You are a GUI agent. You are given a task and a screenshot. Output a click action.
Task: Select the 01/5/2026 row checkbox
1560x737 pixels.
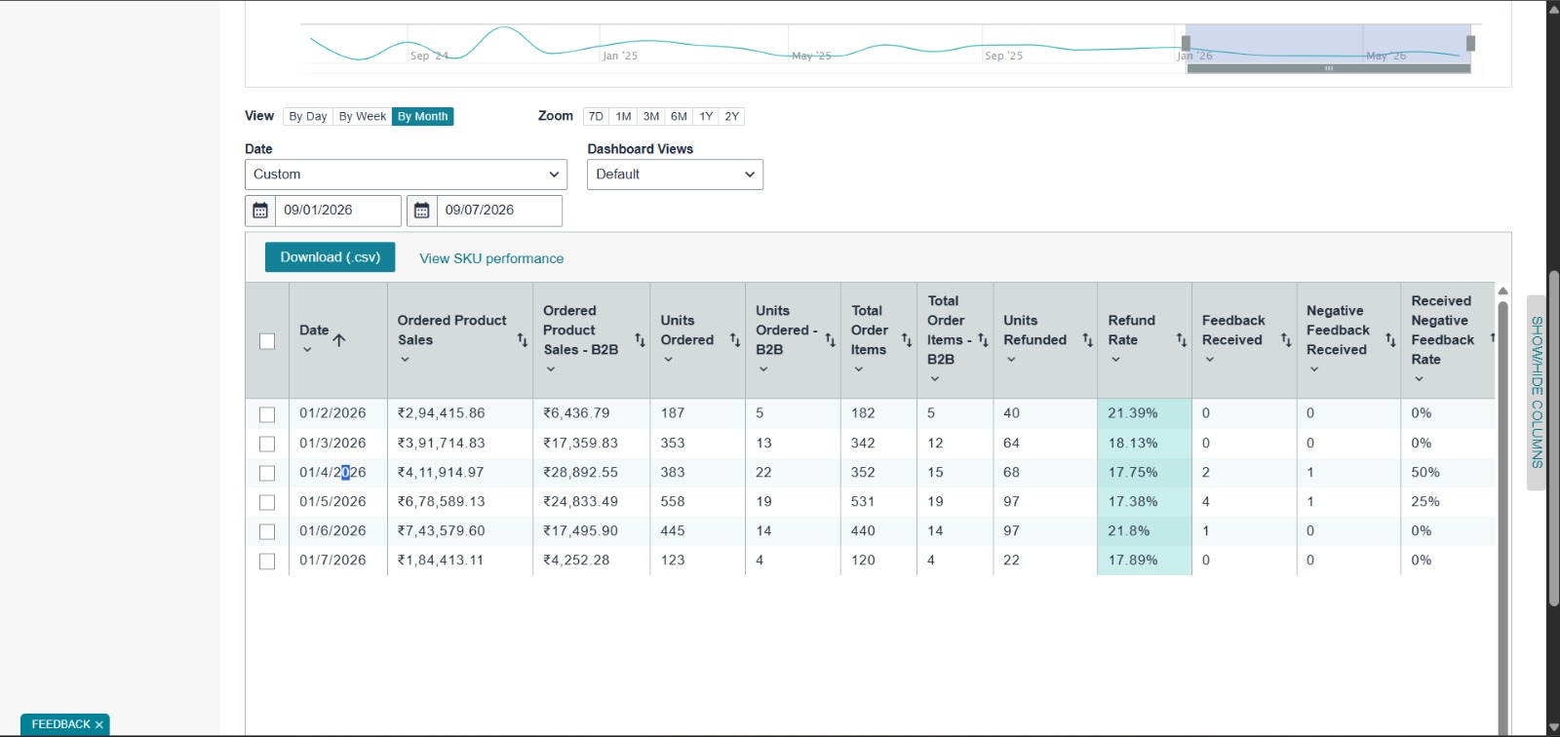267,502
